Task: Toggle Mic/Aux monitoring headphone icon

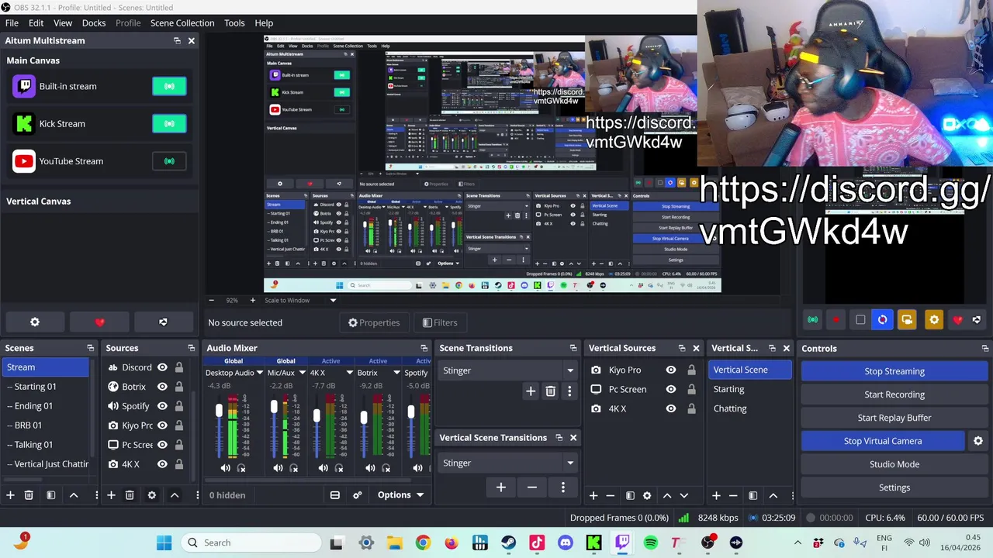Action: point(294,468)
